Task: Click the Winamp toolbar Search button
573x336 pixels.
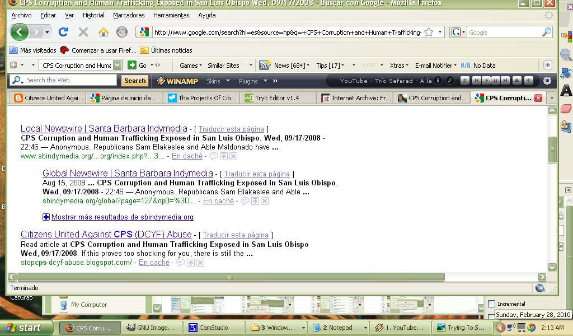Action: [135, 81]
